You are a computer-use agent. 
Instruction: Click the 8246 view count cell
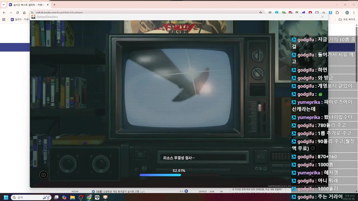point(212,192)
